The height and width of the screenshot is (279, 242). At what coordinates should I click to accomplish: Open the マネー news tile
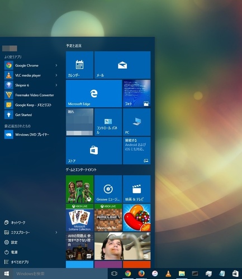click(79, 246)
